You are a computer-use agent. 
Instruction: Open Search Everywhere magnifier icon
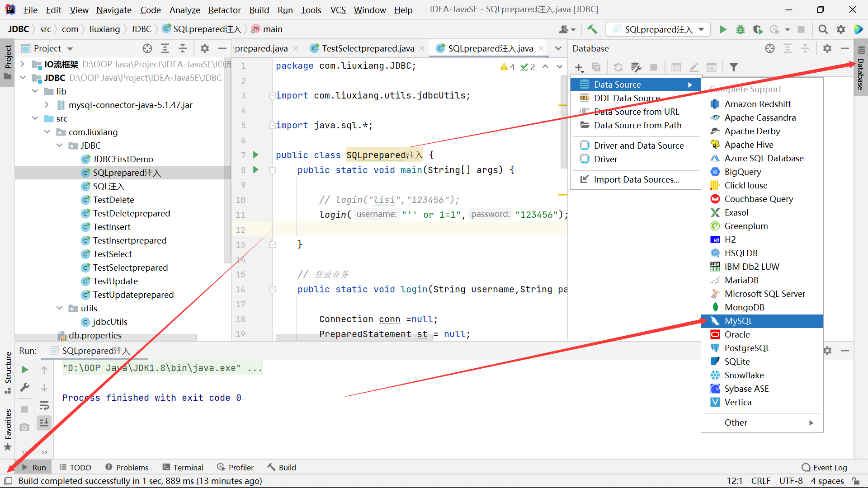coord(823,29)
